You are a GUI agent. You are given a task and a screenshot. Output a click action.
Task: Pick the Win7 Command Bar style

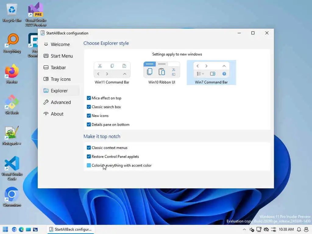pyautogui.click(x=211, y=73)
